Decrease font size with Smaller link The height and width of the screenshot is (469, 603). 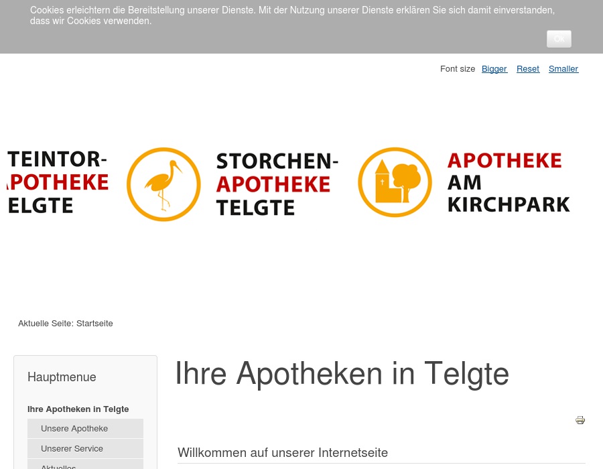563,68
